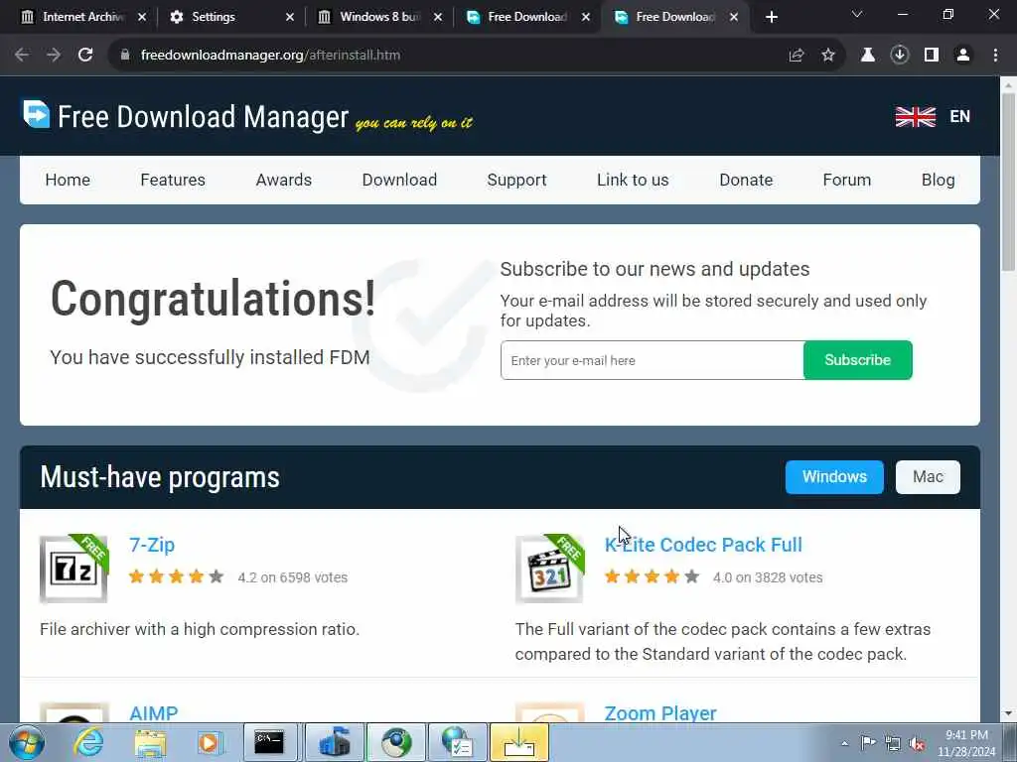Go to the Home menu item
1017x762 pixels.
68,181
